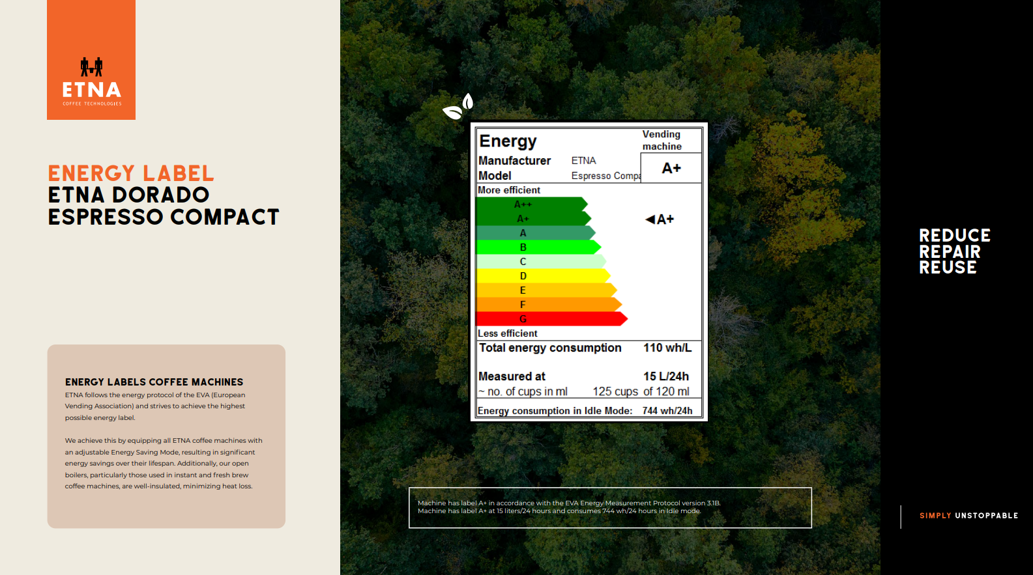Click Total energy consumption label
Viewport: 1033px width, 575px height.
pos(550,348)
